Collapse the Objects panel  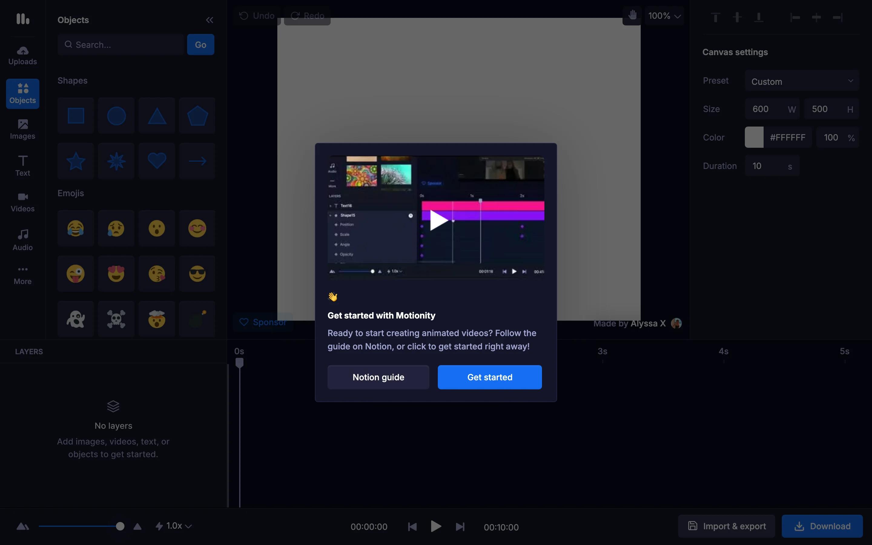(209, 20)
